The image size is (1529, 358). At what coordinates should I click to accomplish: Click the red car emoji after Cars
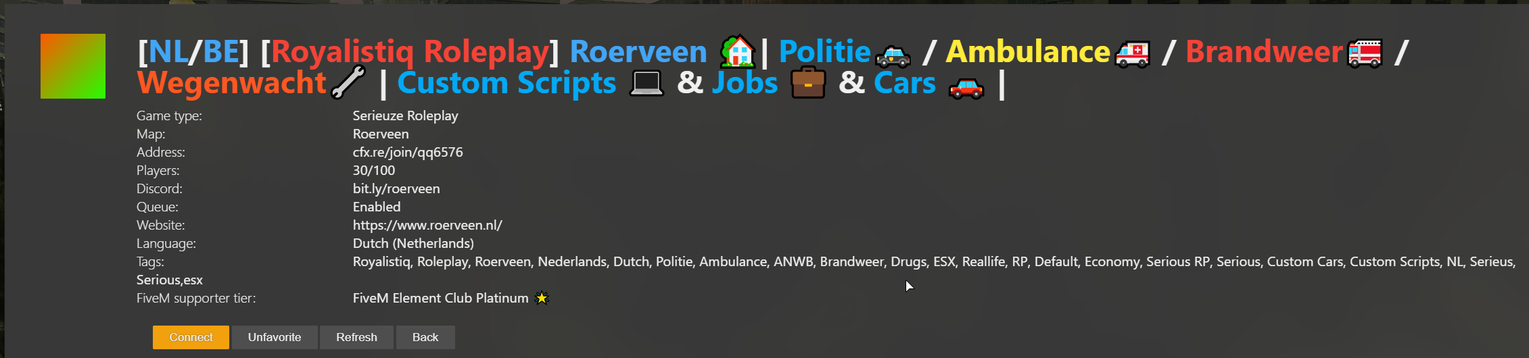point(966,87)
